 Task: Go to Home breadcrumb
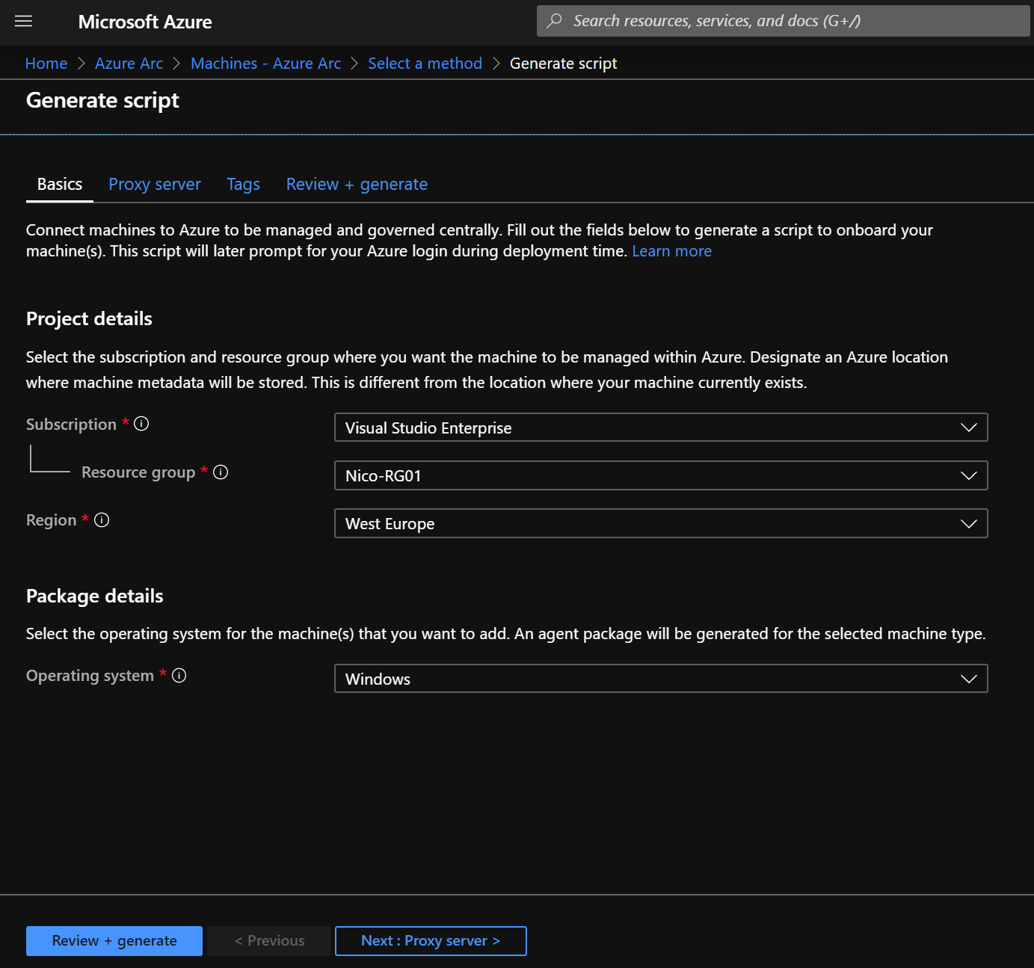(46, 64)
